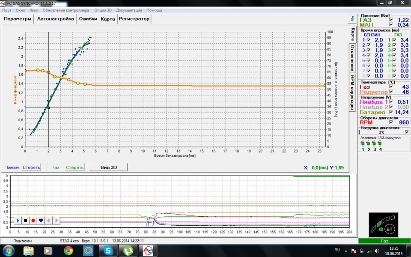Toggle the Лямбда 1 voltage checkbox

pos(391,102)
